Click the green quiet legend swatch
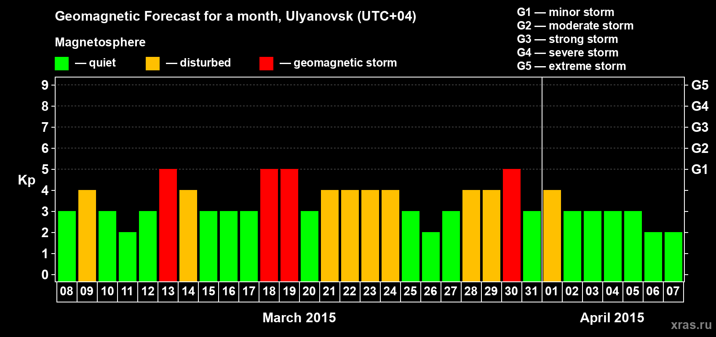The height and width of the screenshot is (337, 716). [62, 64]
